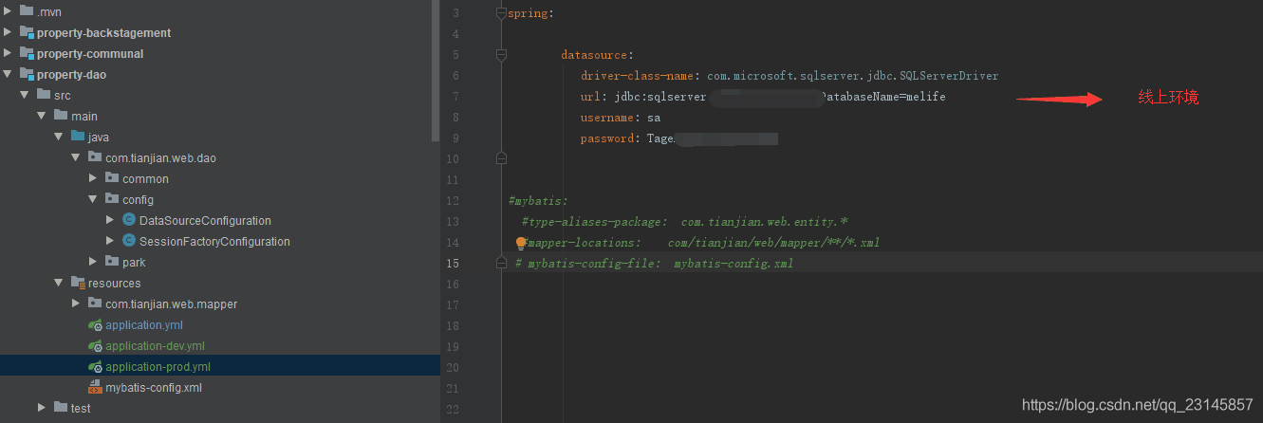
Task: Click the mybatis-config.xml file icon
Action: (x=94, y=388)
